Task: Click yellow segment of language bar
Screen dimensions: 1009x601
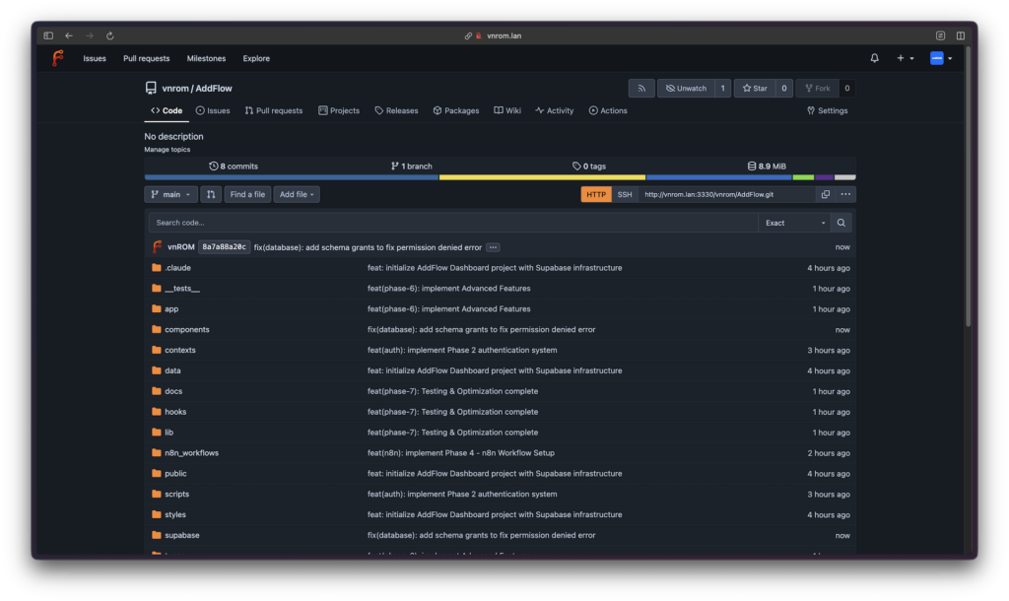Action: [542, 177]
